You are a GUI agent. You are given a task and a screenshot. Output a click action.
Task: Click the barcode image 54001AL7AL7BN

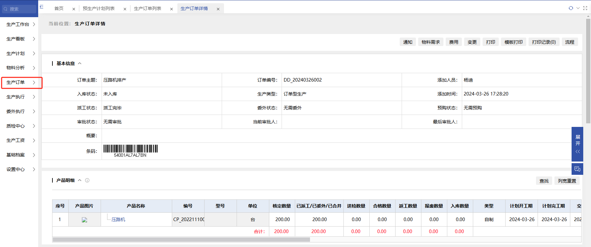130,151
